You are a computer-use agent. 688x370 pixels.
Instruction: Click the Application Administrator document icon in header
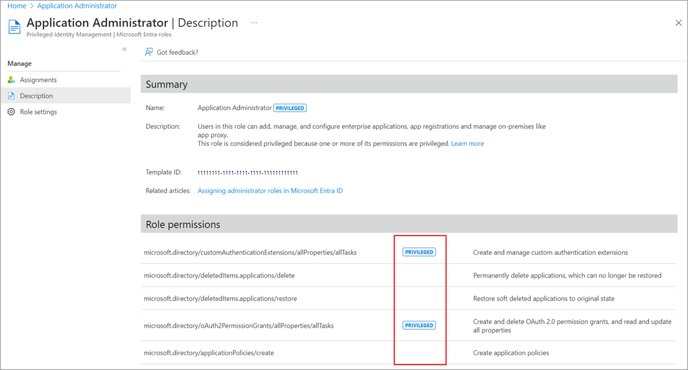click(14, 27)
